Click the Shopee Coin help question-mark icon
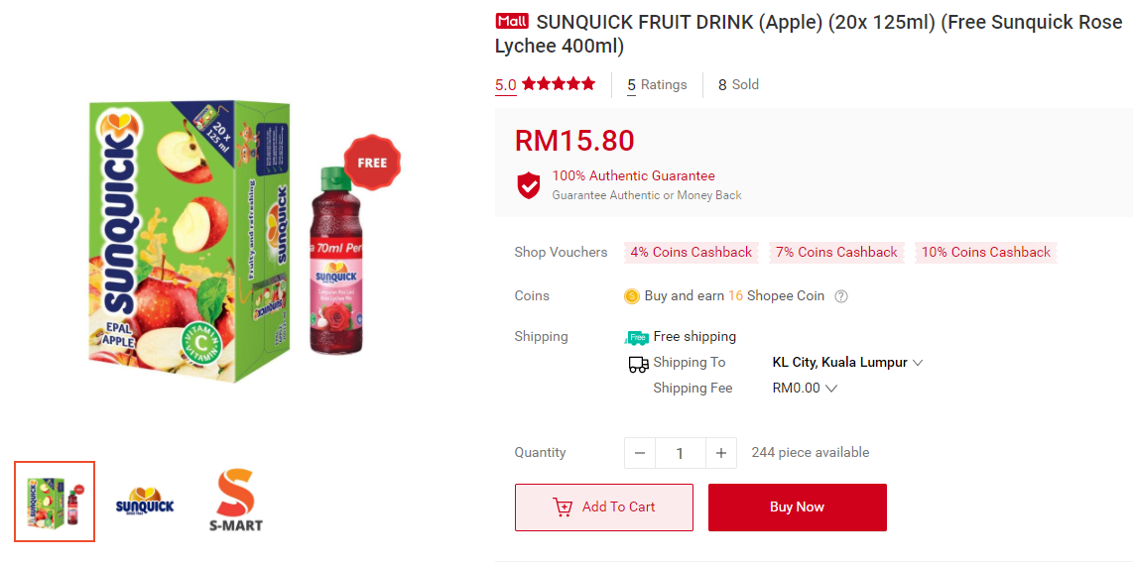This screenshot has height=562, width=1133. 841,296
